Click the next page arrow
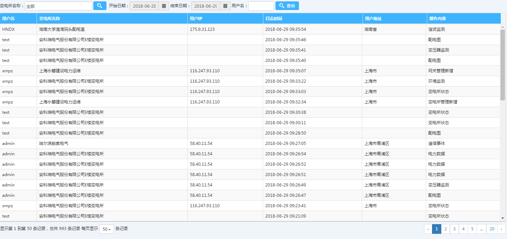This screenshot has height=239, width=507. click(501, 229)
